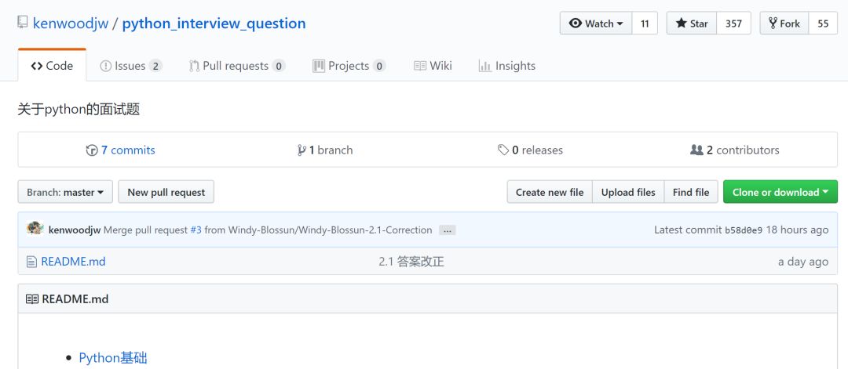Open the Pull requests tab
Viewport: 848px width, 369px height.
237,66
